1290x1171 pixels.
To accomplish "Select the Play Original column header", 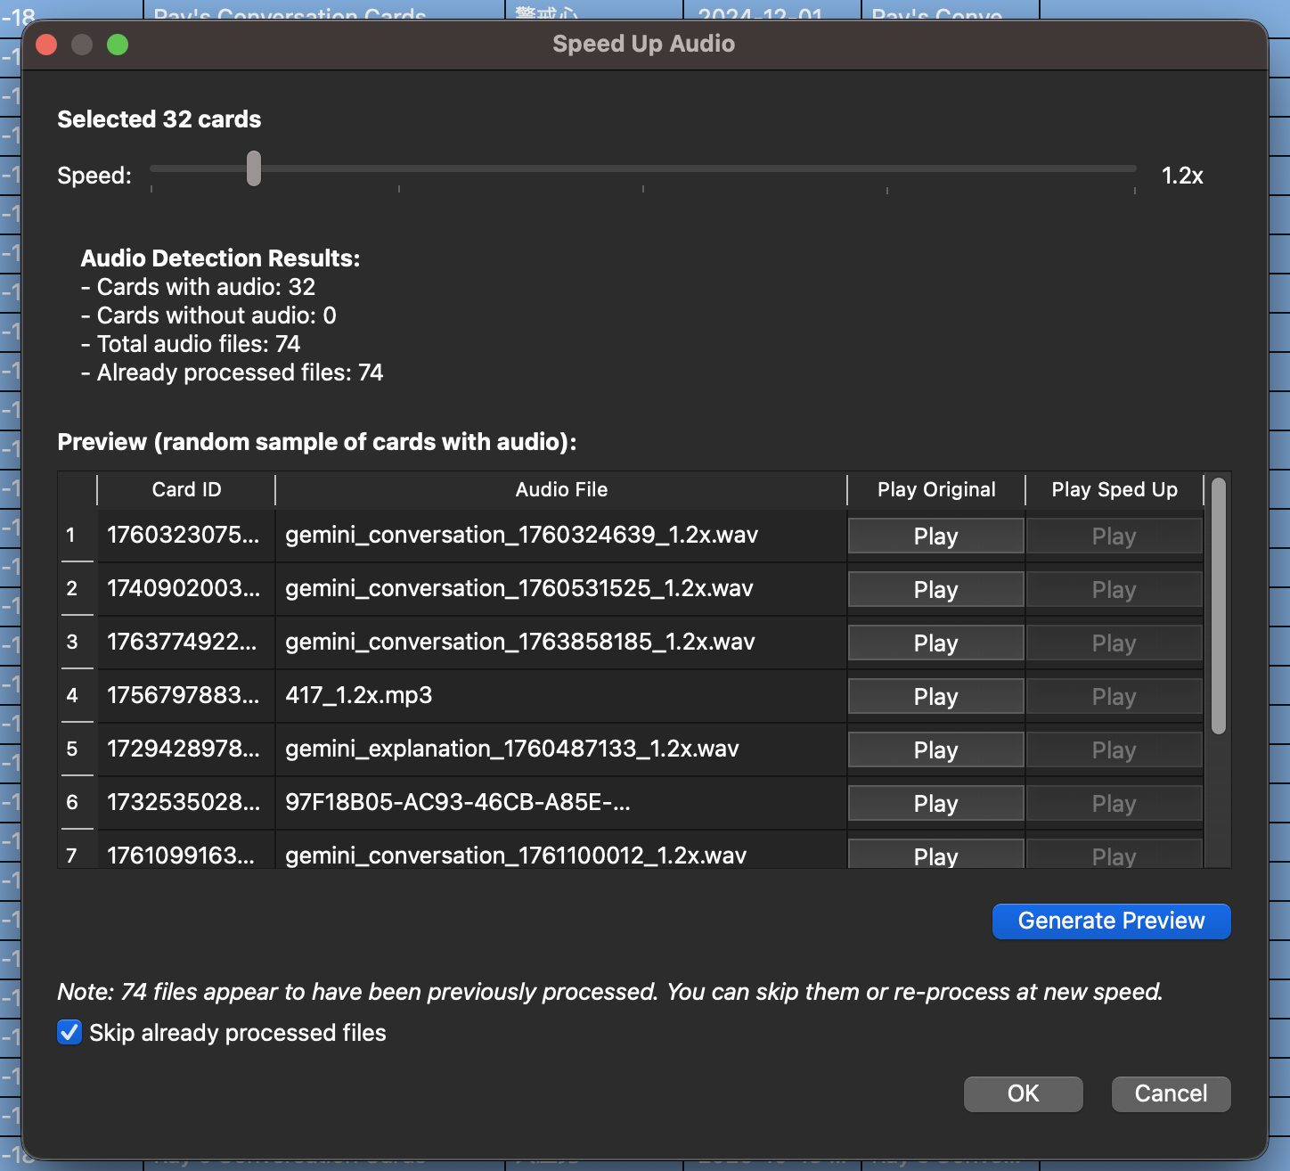I will (x=934, y=489).
